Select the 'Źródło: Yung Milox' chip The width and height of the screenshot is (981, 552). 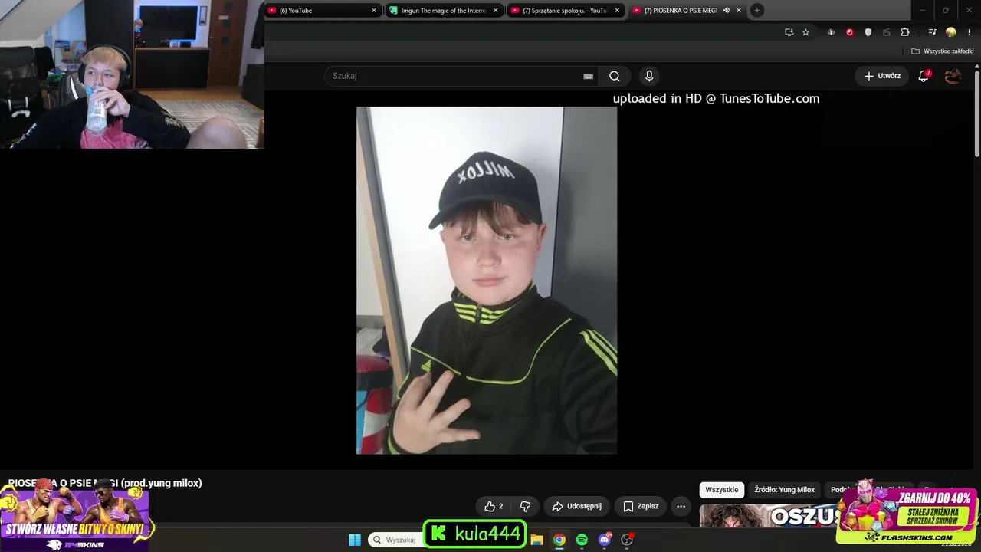click(784, 490)
